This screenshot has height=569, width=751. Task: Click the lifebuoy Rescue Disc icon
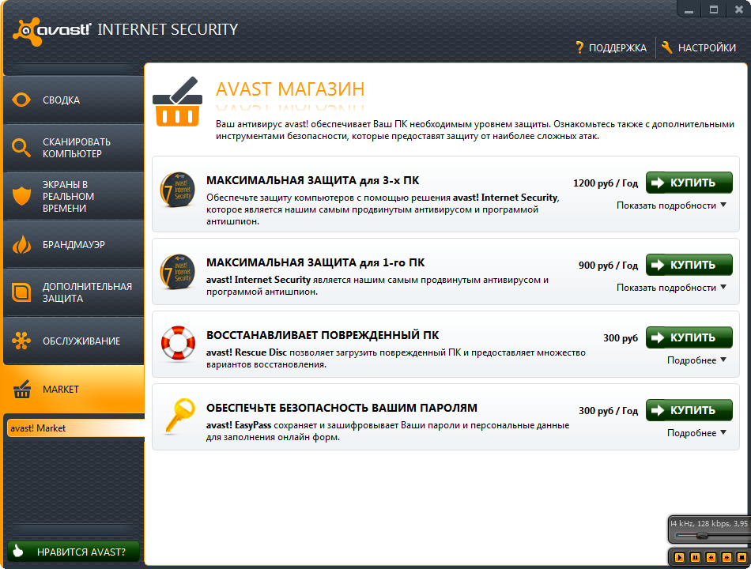point(177,344)
